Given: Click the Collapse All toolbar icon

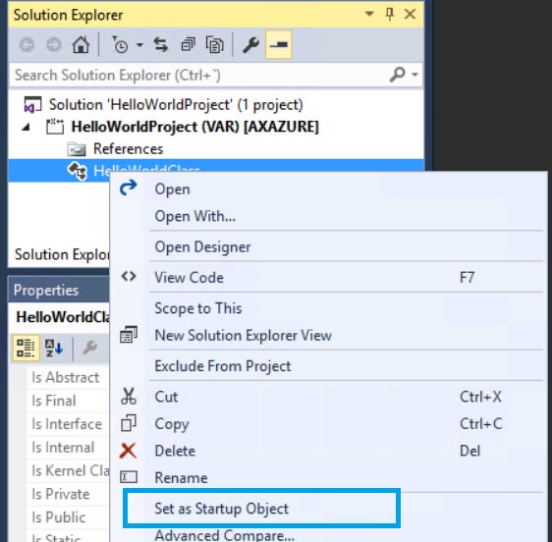Looking at the screenshot, I should [188, 45].
